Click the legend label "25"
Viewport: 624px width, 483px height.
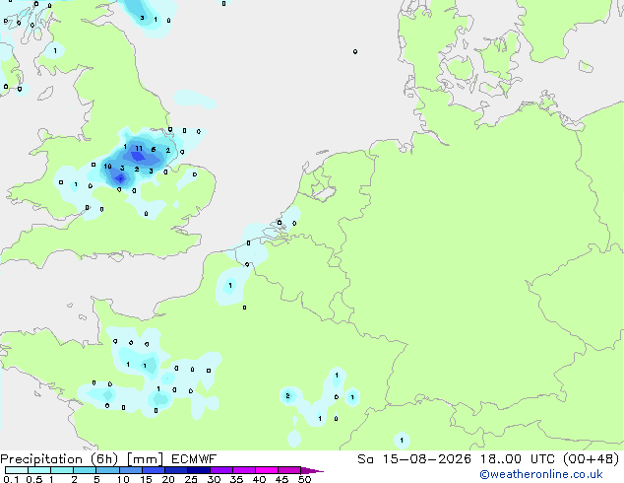click(x=191, y=479)
